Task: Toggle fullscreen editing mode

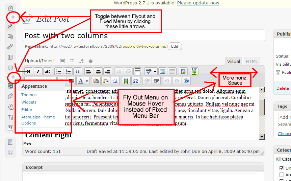Action: (x=163, y=71)
